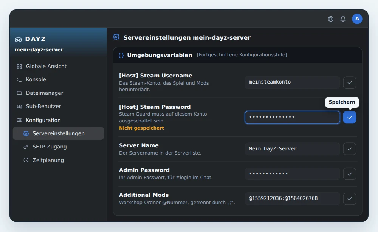Click the mein-dayz-server name in sidebar

(x=39, y=49)
